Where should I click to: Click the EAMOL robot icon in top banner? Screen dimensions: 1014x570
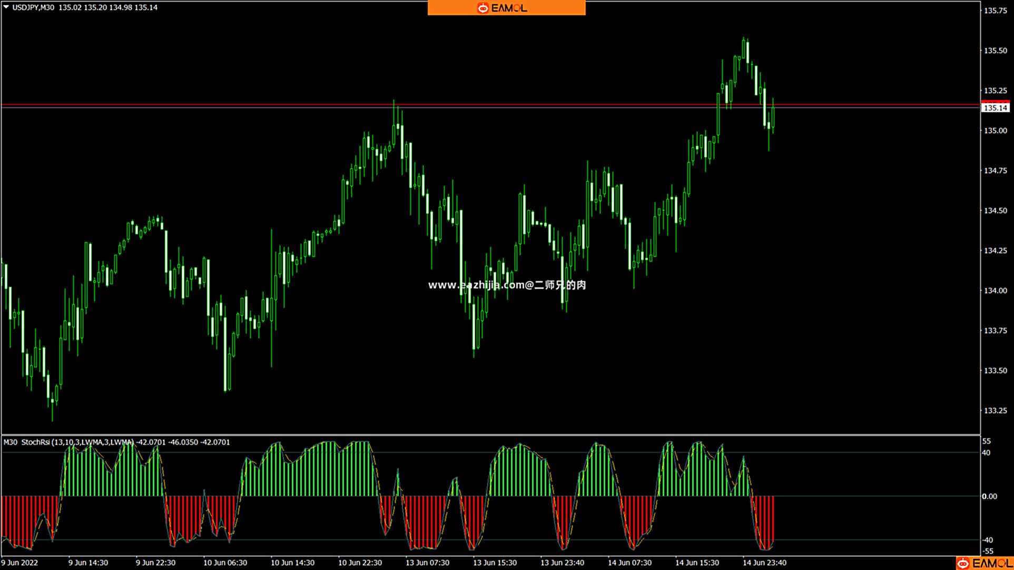483,8
